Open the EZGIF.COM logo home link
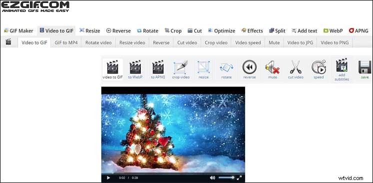This screenshot has height=183, width=373. [35, 6]
